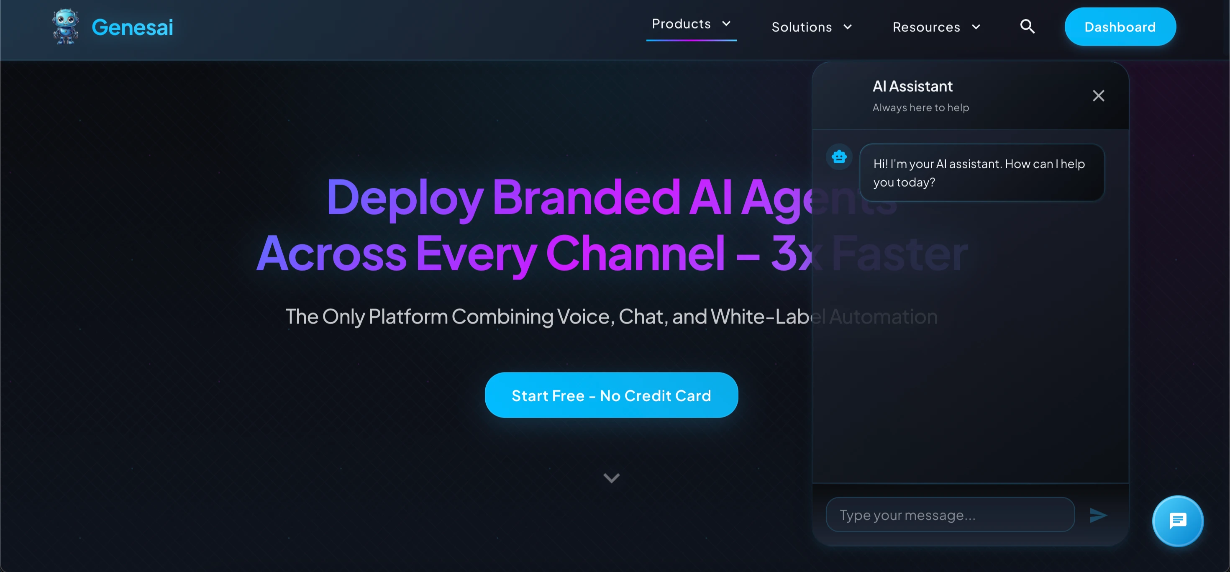Expand the Resources dropdown chevron
Image resolution: width=1230 pixels, height=572 pixels.
point(976,27)
